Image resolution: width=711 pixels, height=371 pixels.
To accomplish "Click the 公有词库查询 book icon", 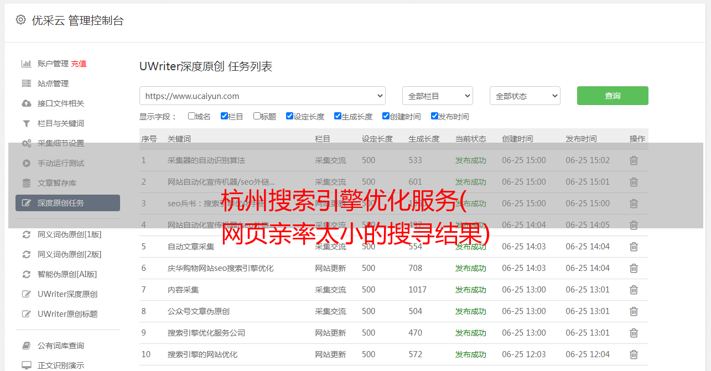I will tap(26, 346).
